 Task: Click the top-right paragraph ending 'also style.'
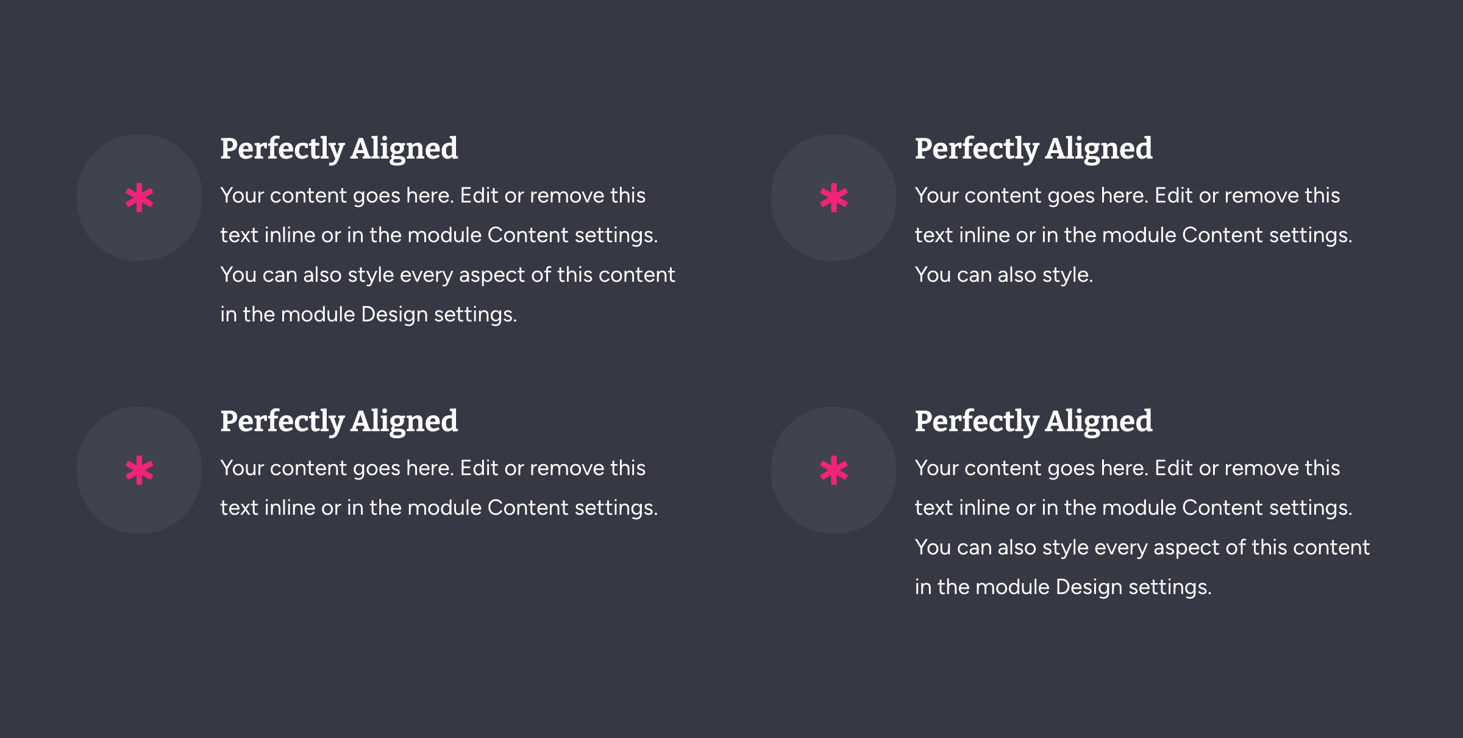pyautogui.click(x=1134, y=235)
